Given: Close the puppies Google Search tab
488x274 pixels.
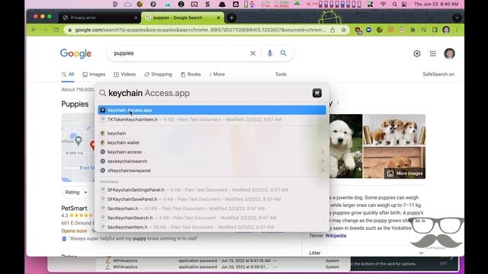Looking at the screenshot, I should (219, 18).
